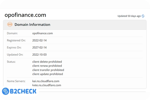Click the 'Updated 50 days ago' text
Image resolution: width=150 pixels, height=100 pixels.
(129, 16)
